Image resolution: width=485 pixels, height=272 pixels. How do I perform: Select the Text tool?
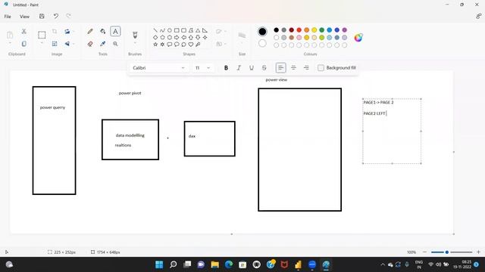point(115,32)
